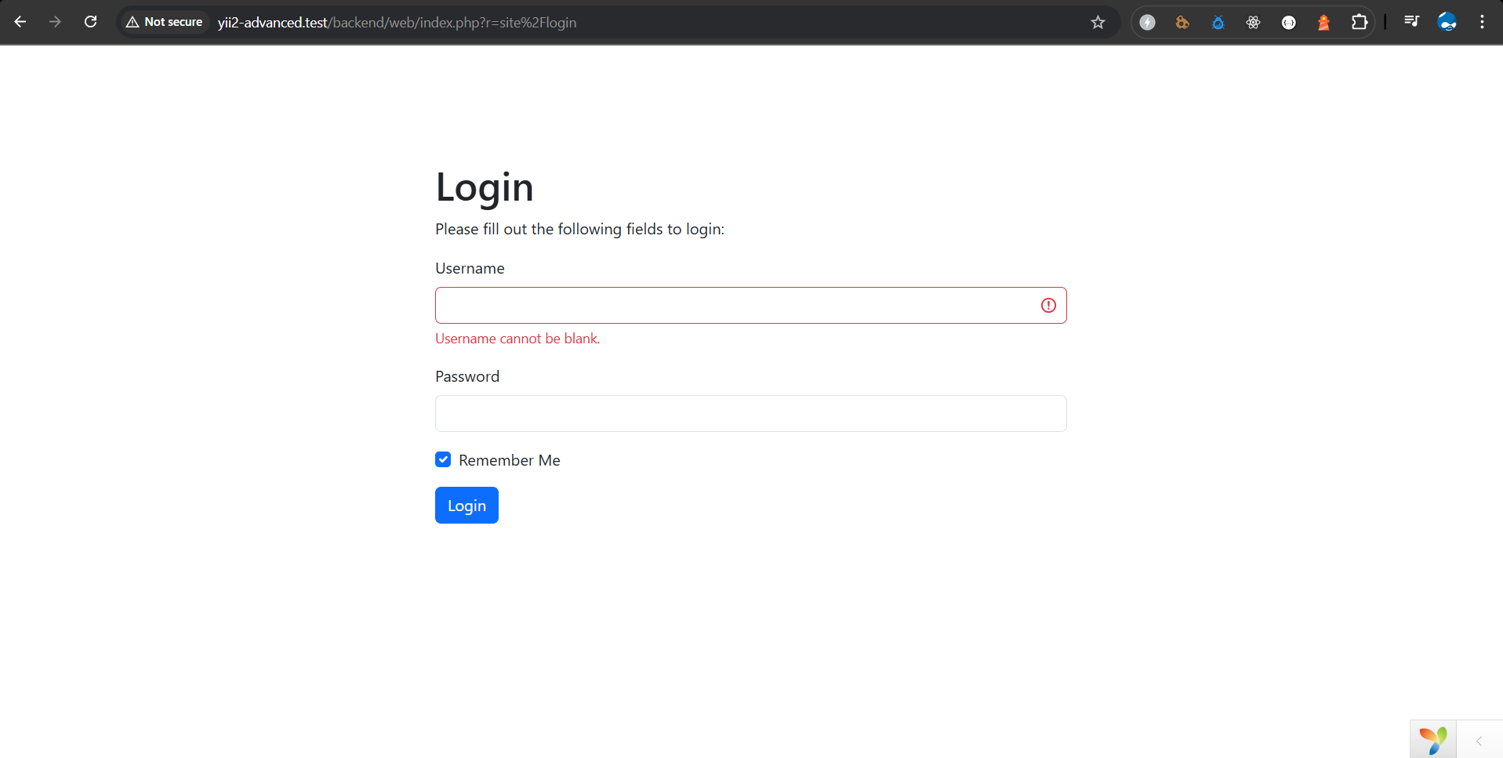Screen dimensions: 1503x758
Task: Open the browser Extensions puzzle icon
Action: tap(1360, 22)
